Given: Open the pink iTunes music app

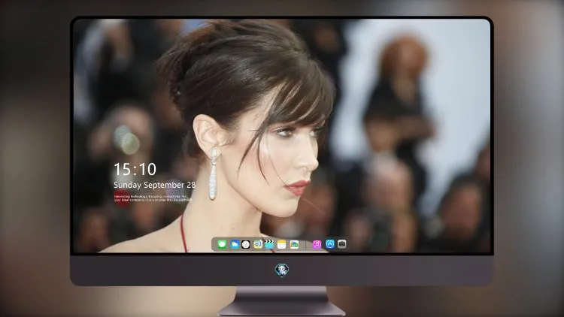Looking at the screenshot, I should pyautogui.click(x=317, y=244).
